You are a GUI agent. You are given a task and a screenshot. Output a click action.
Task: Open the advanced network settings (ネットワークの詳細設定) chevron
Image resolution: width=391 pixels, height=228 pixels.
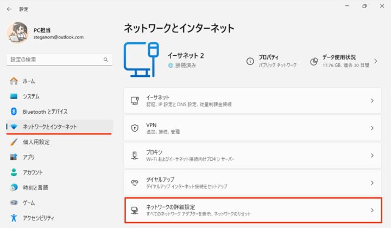point(372,210)
